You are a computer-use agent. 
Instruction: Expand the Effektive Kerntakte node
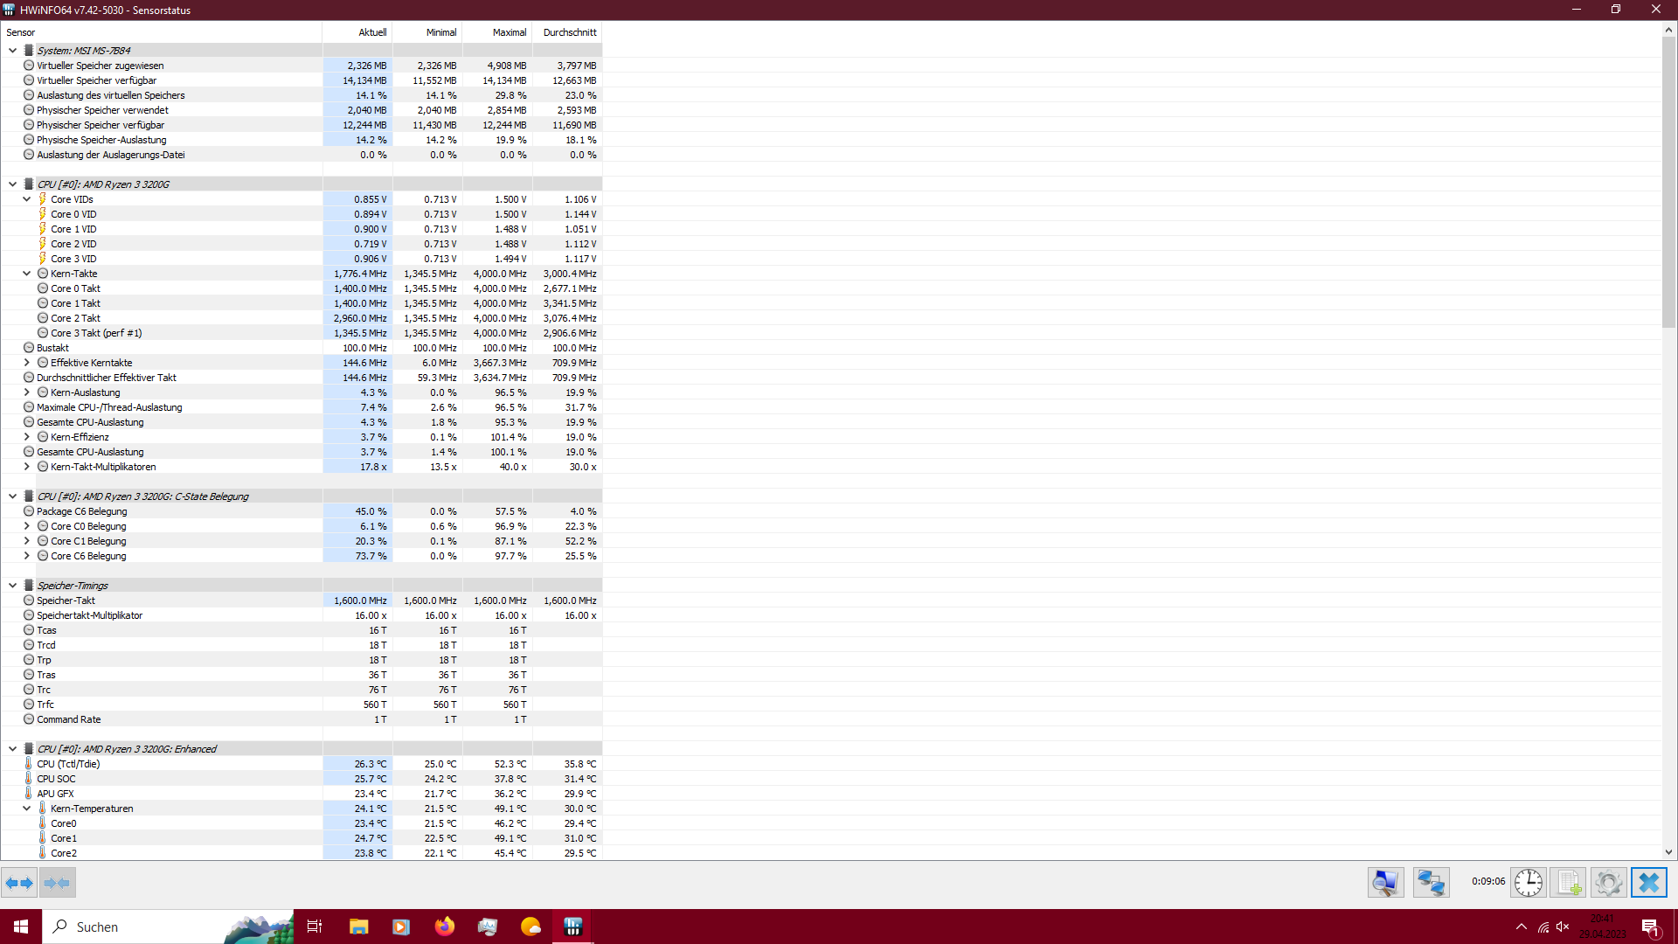26,363
